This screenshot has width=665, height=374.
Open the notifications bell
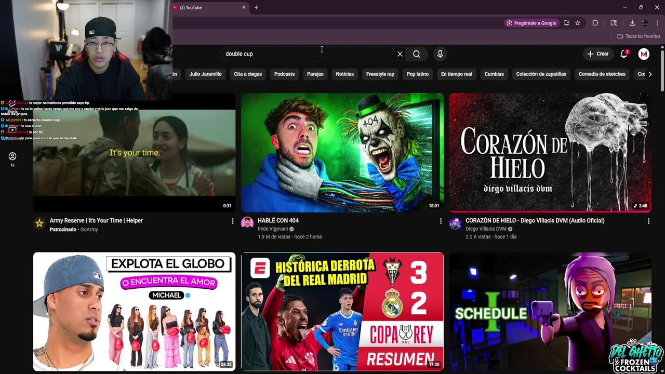tap(624, 54)
